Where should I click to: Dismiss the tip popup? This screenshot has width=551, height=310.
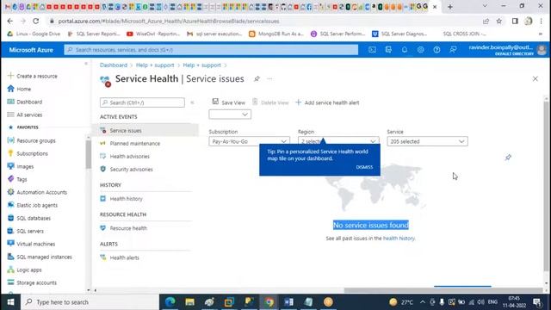(x=364, y=167)
